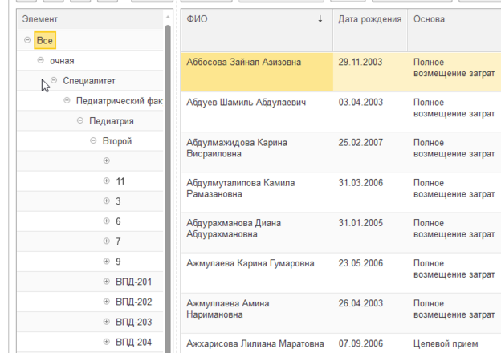
Task: Select the ВПД-202 group in the tree
Action: [133, 302]
